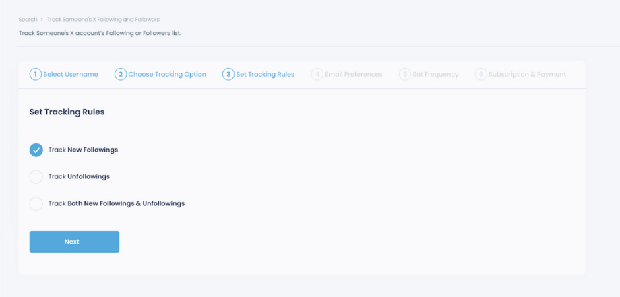Screen dimensions: 620x297
Task: Click the Set Tracking Rules step label
Action: (x=265, y=74)
